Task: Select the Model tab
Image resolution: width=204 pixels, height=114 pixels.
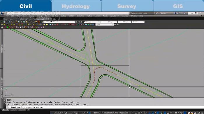Action: (x=5, y=110)
